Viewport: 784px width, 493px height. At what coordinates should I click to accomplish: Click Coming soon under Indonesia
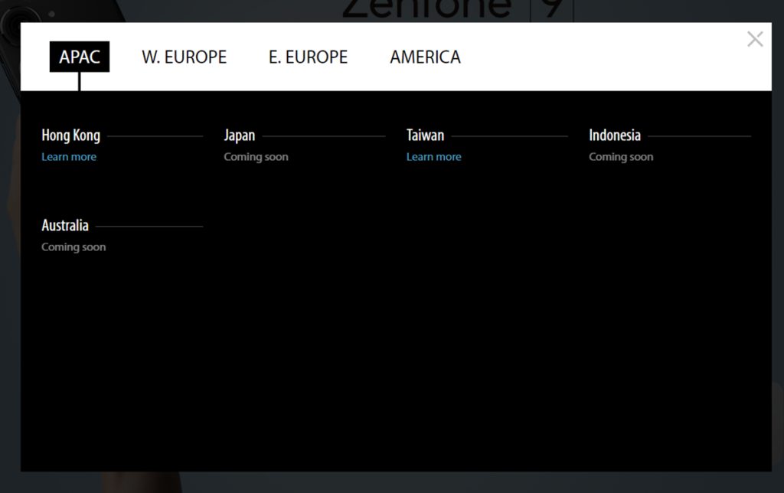(621, 156)
